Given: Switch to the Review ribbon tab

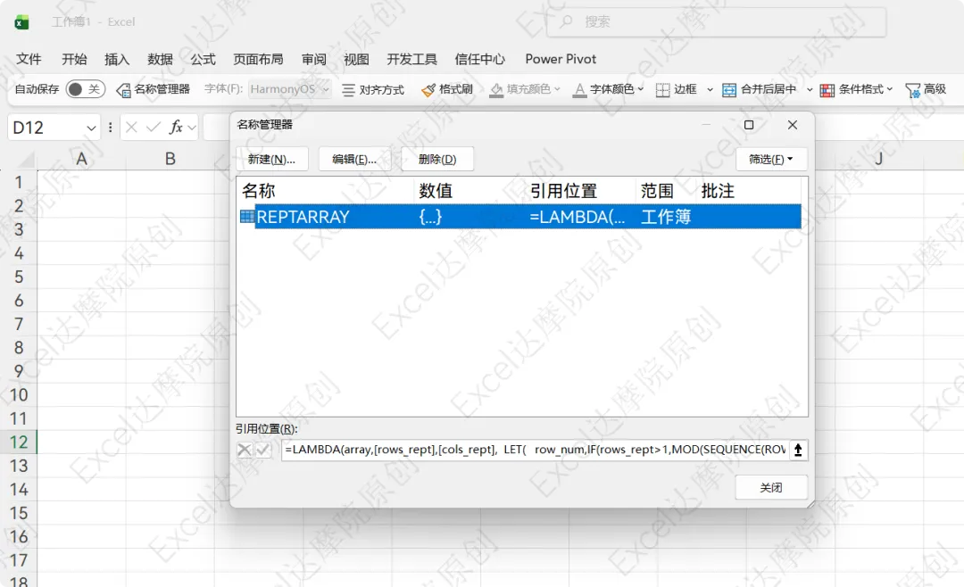Looking at the screenshot, I should click(x=314, y=59).
